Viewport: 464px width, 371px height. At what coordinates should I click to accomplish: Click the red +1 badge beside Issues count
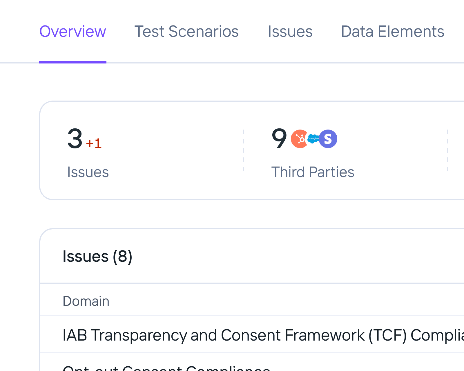coord(93,143)
